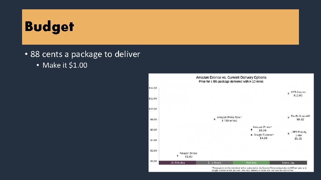Click the chart subtitle about 5lb package

pyautogui.click(x=231, y=81)
